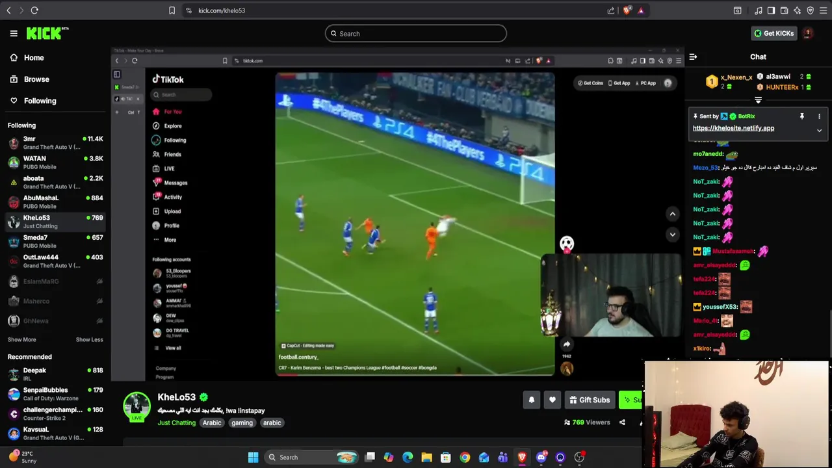Screen dimensions: 832x468
Task: Click the KICK logo
Action: (47, 33)
